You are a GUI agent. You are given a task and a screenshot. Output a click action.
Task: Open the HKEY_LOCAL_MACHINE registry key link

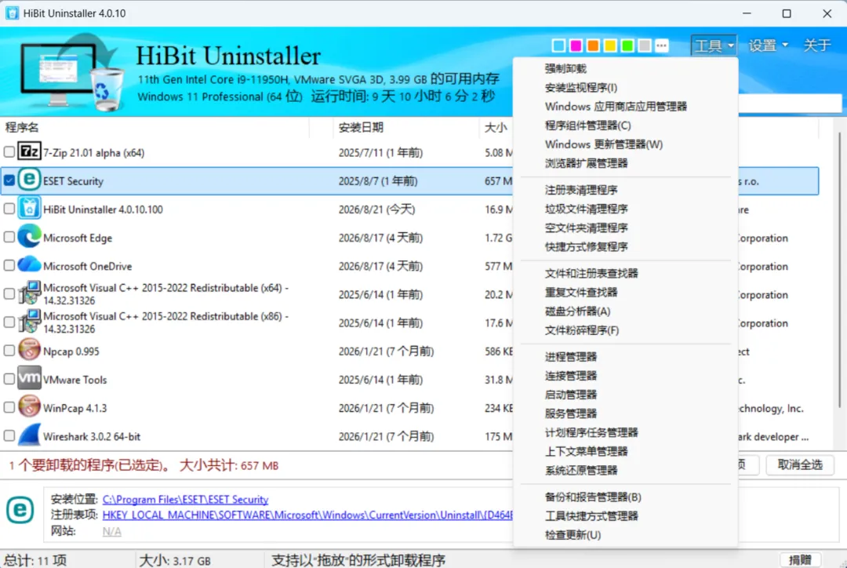point(308,515)
